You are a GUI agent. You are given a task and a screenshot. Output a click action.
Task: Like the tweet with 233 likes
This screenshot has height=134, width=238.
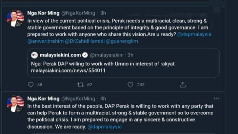click(131, 85)
